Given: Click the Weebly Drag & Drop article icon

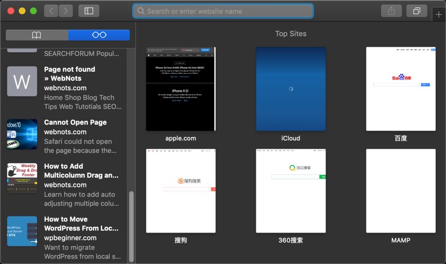Looking at the screenshot, I should [x=22, y=178].
